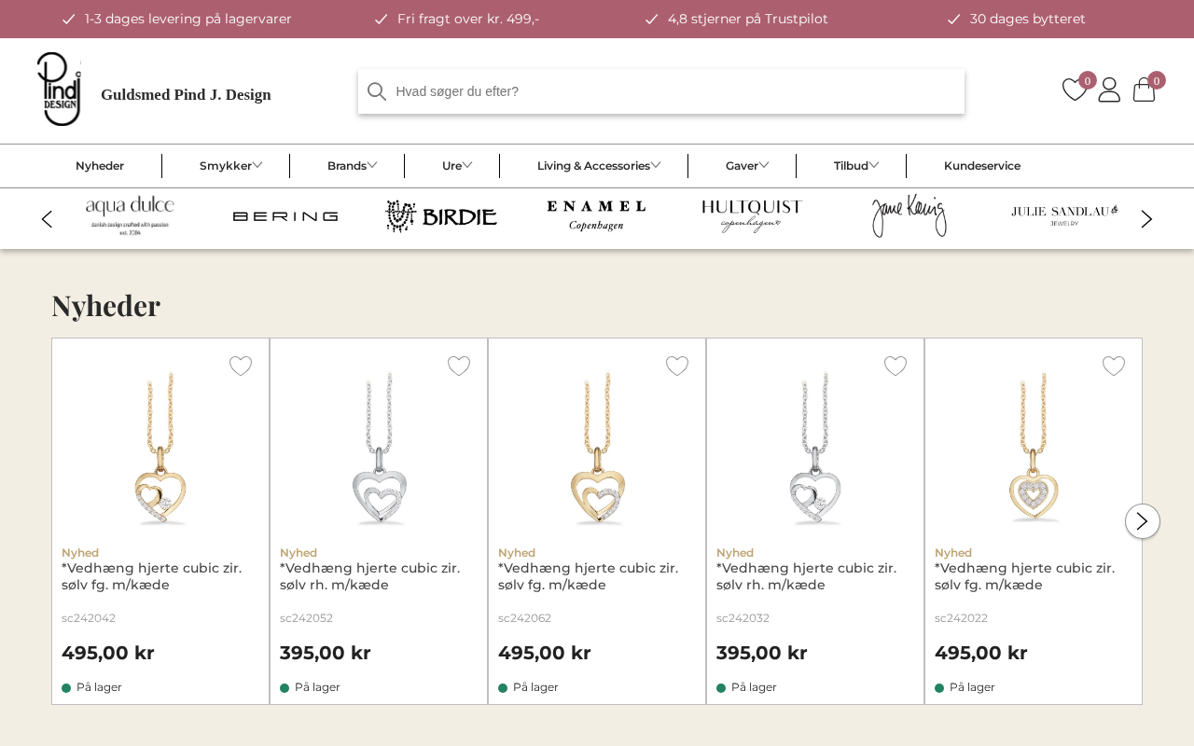Open the Kundeservice menu item
This screenshot has height=746, width=1194.
(x=981, y=166)
